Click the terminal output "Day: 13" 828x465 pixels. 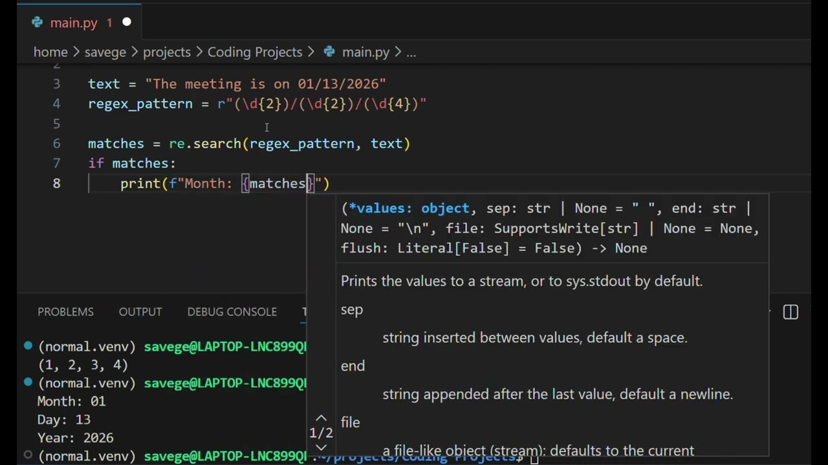[x=64, y=420]
